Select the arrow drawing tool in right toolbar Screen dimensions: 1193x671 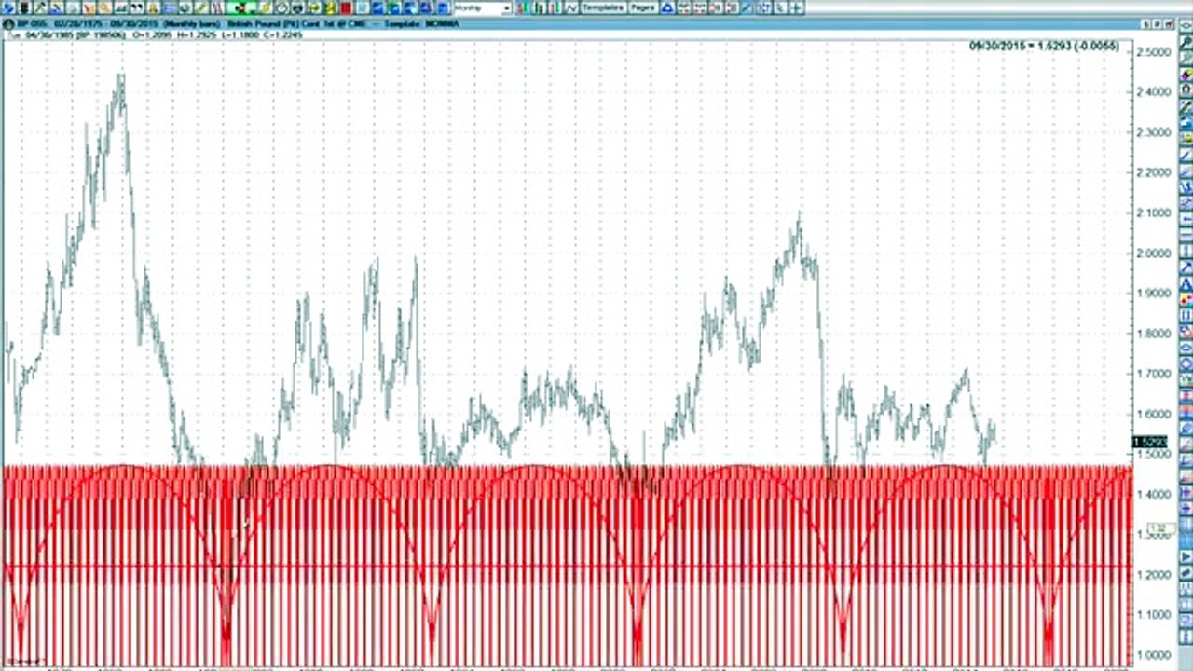pyautogui.click(x=1186, y=267)
